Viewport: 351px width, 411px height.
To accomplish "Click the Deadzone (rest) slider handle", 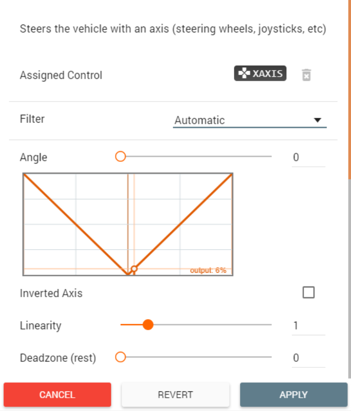I will coord(120,358).
